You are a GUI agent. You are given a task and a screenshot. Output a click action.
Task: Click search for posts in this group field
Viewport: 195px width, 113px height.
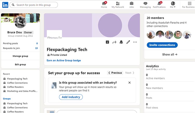(x=34, y=5)
